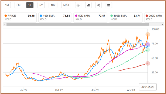Toggle the 100D SMA legend card
Viewport: 166px width, 94px height.
[x=126, y=18]
